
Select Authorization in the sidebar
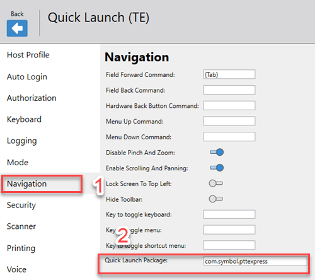pos(31,98)
